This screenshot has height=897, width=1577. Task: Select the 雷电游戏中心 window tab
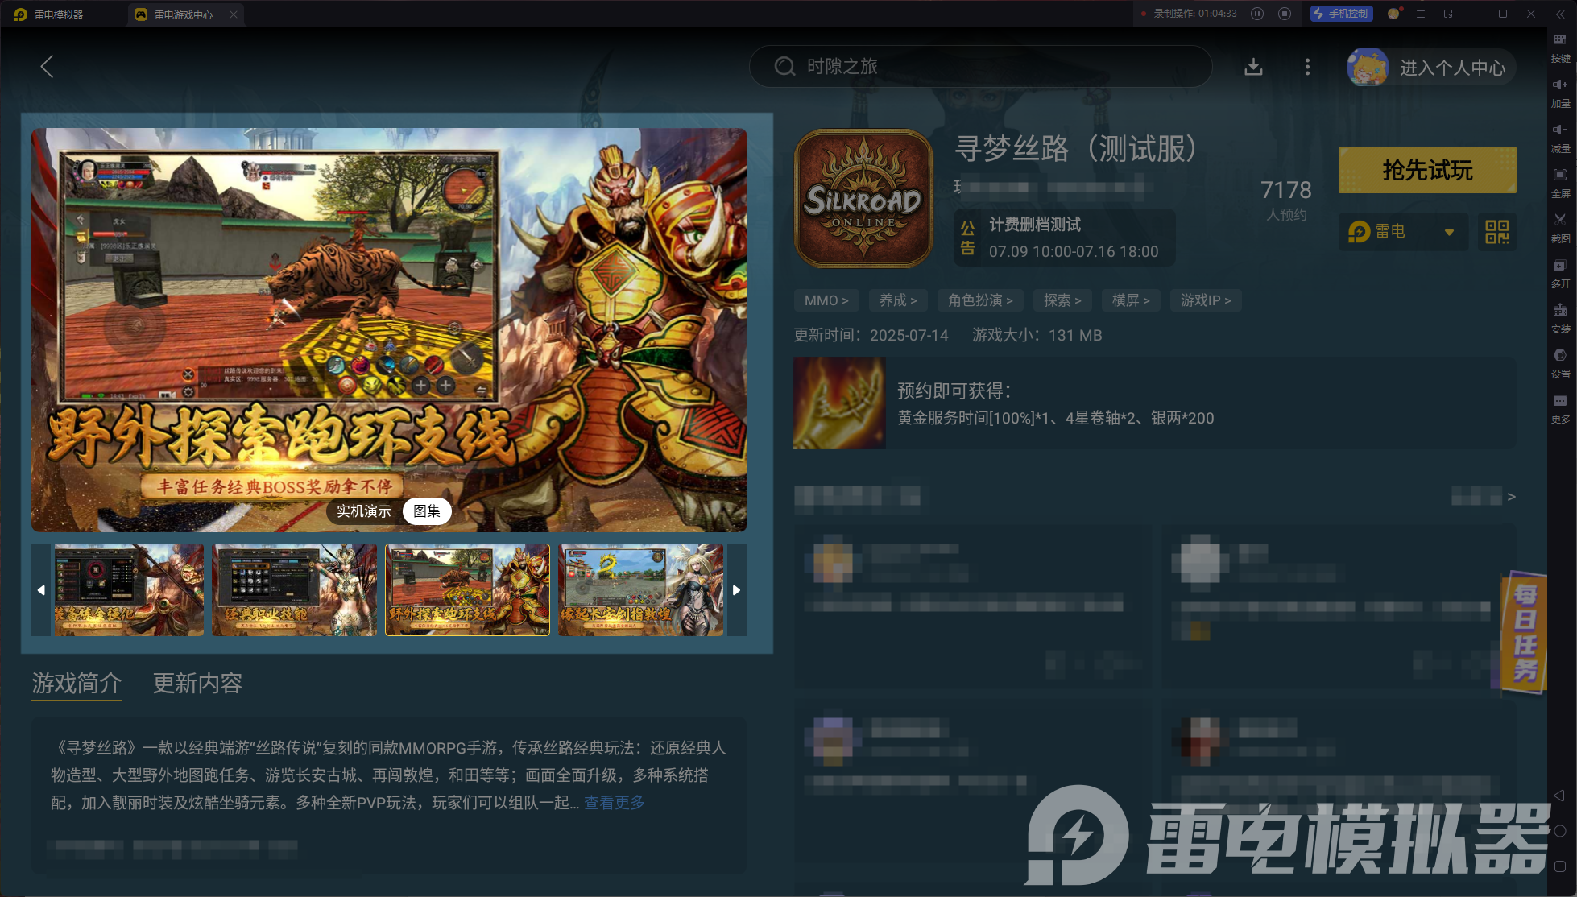[x=183, y=14]
